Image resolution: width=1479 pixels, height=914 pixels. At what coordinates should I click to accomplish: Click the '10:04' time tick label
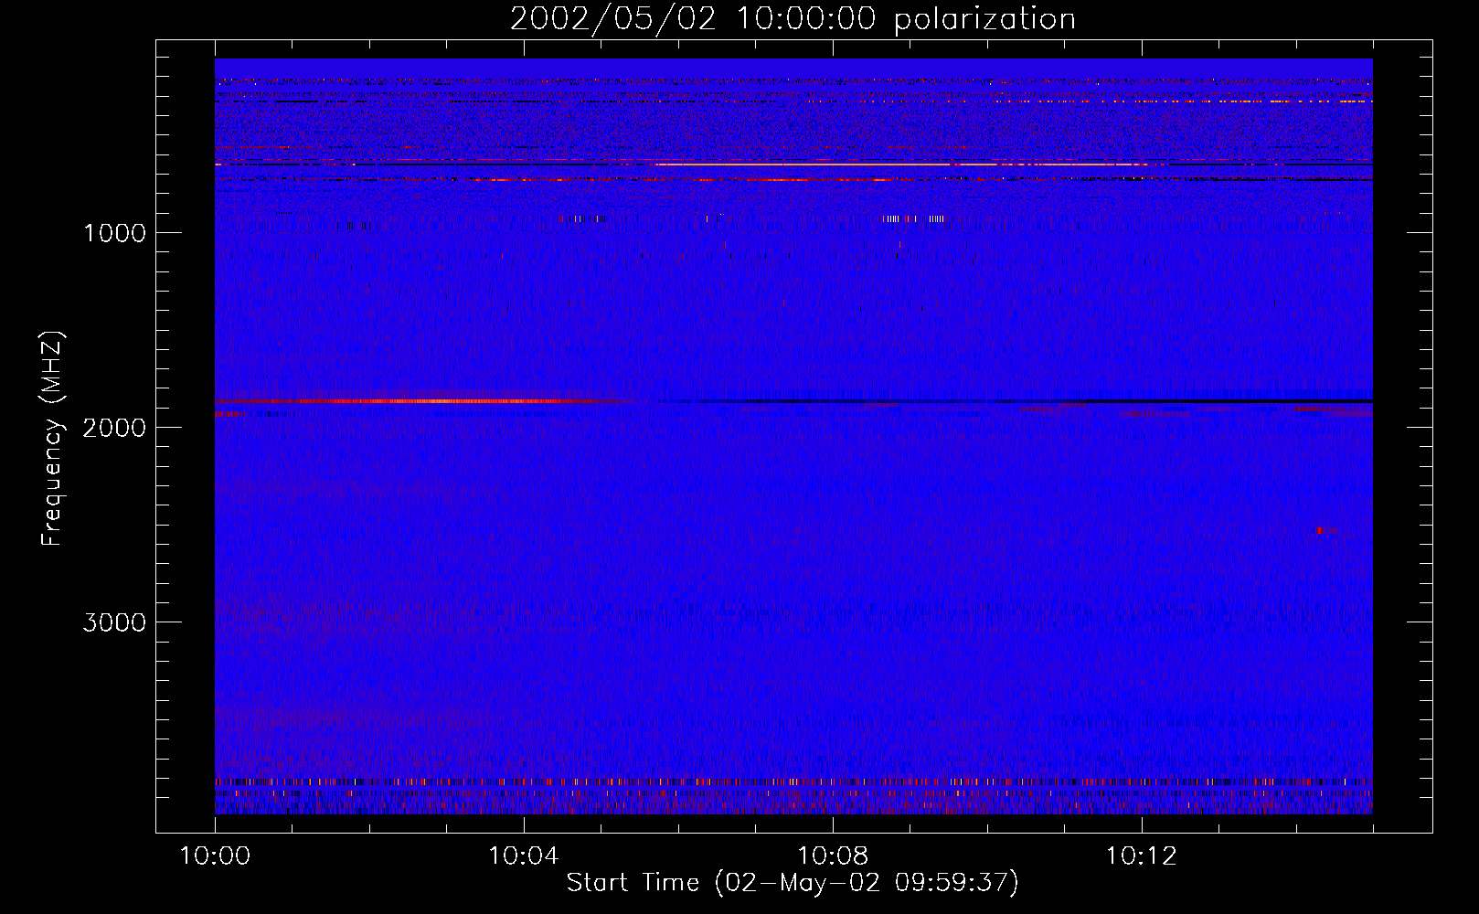click(x=524, y=856)
